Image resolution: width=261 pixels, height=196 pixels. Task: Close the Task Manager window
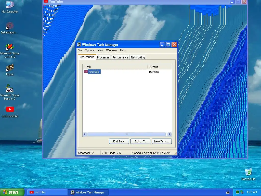(x=174, y=45)
